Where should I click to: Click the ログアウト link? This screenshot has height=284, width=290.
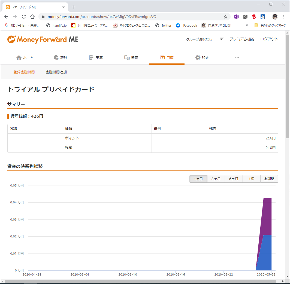(269, 39)
